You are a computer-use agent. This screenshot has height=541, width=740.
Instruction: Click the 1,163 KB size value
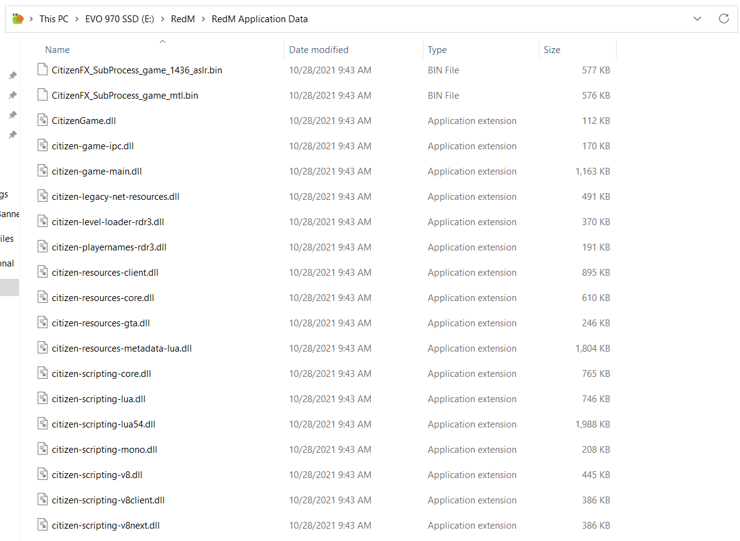592,171
